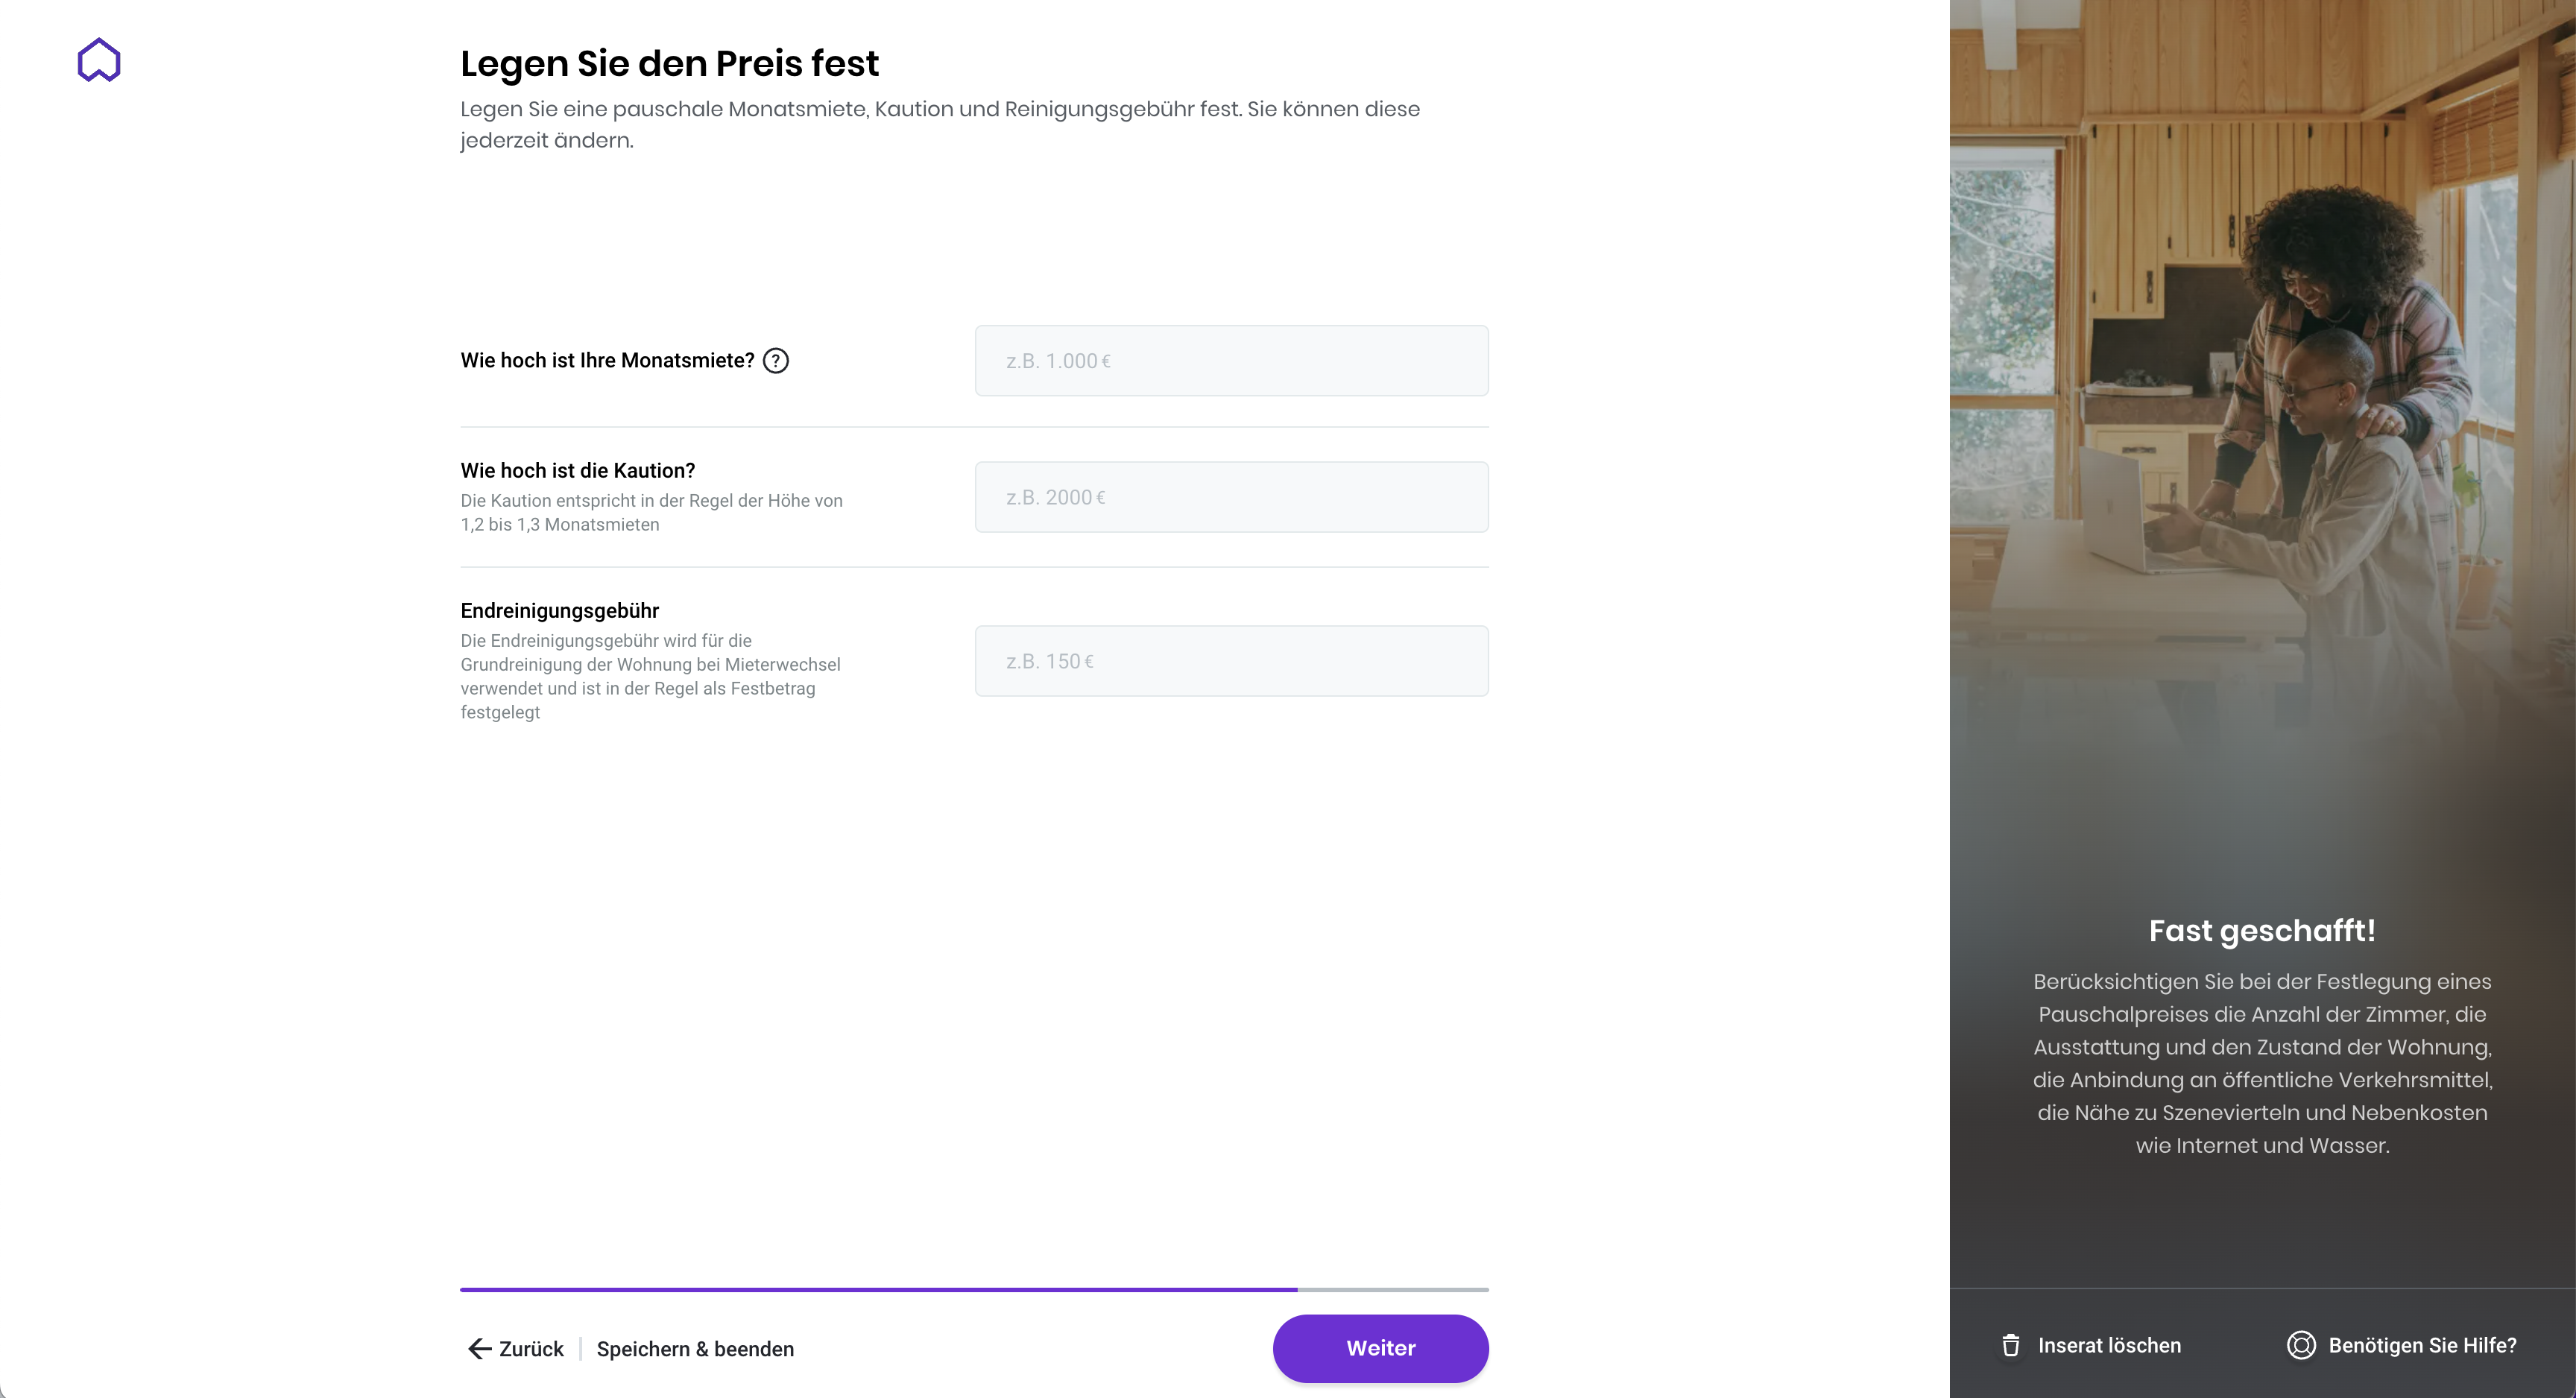Click the heading Legen Sie den Preis fest

[669, 63]
